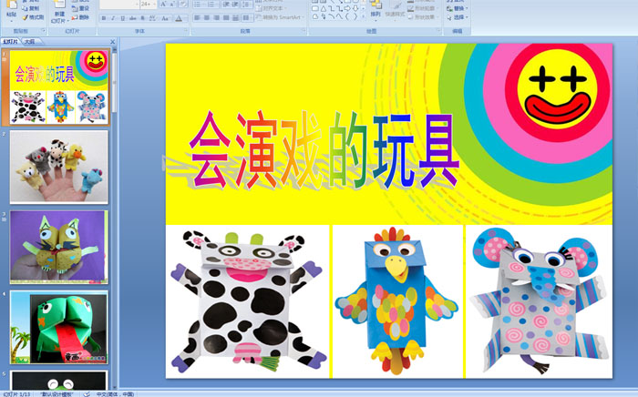Open Shape Outline (形状轮廓) menu
Viewport: 638px width, 397px height.
[422, 8]
